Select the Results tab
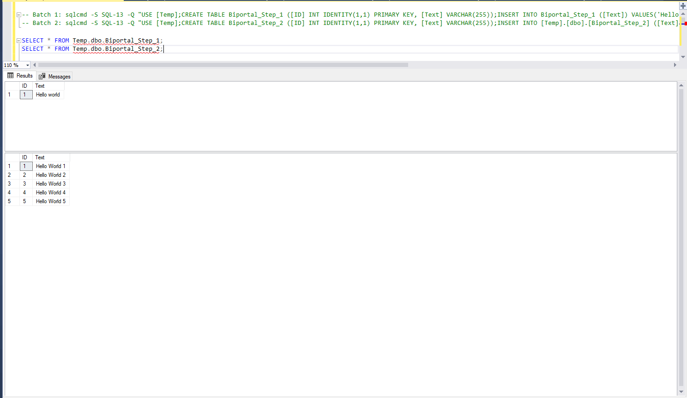This screenshot has width=687, height=398. [20, 76]
